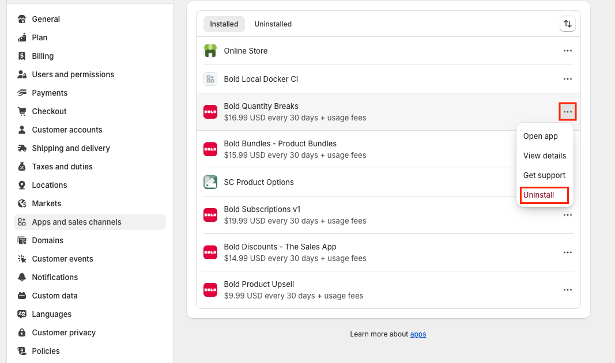The width and height of the screenshot is (615, 363).
Task: Click the Bold Subscriptions v1 app name
Action: click(x=262, y=209)
